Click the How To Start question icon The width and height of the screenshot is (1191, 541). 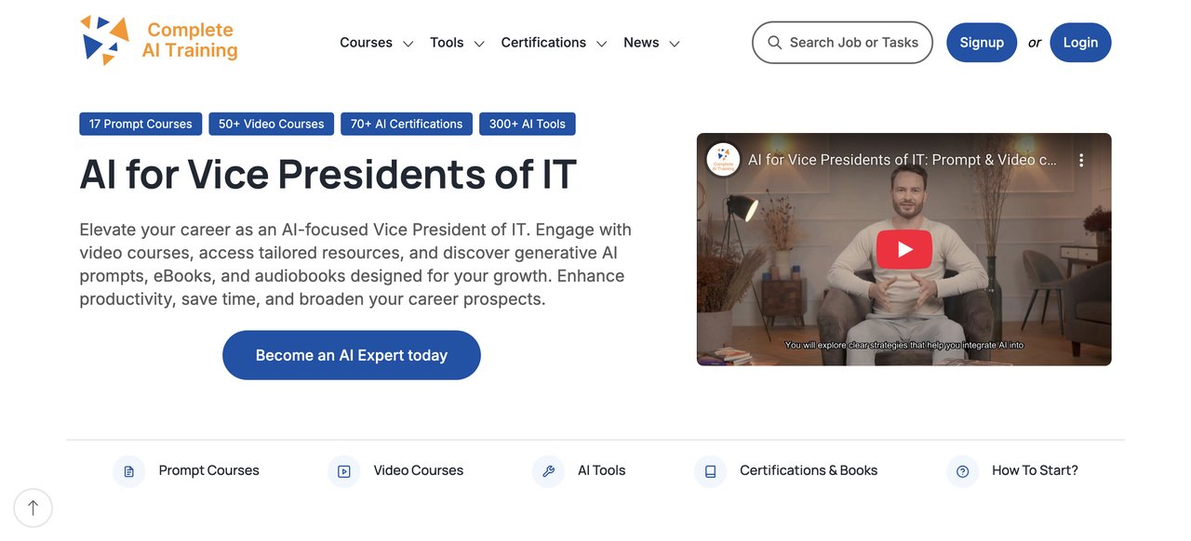pyautogui.click(x=962, y=471)
